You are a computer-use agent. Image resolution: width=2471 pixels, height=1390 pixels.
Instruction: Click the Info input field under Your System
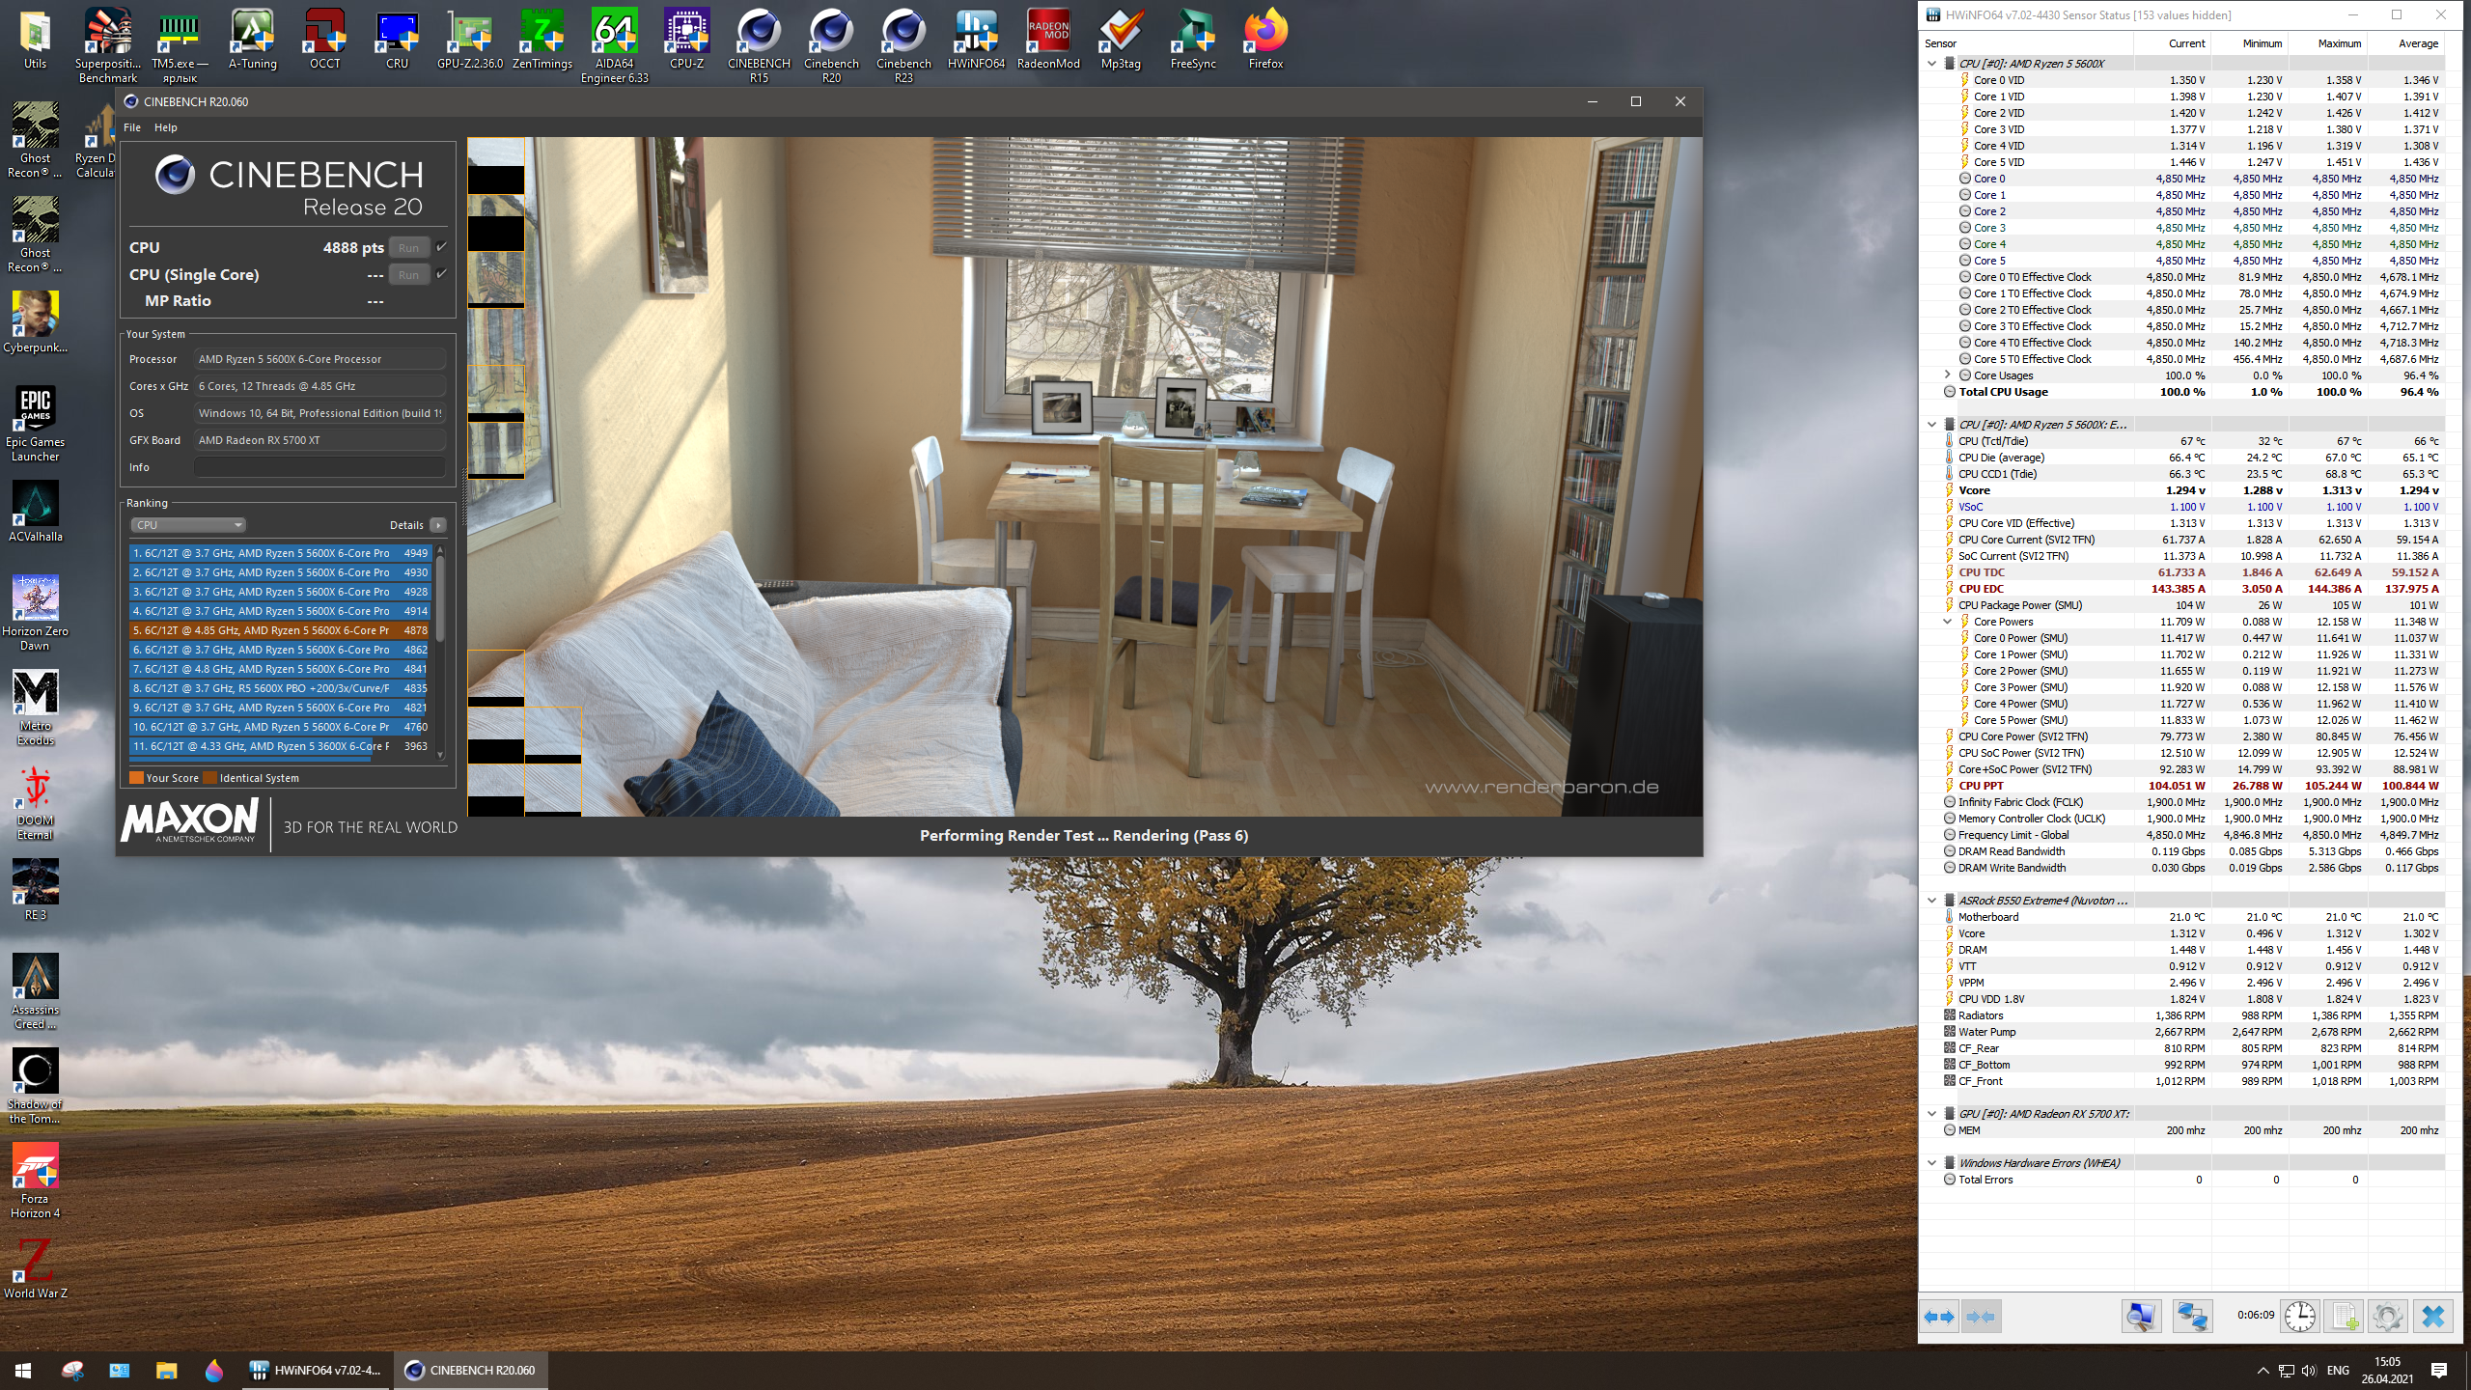pos(319,467)
